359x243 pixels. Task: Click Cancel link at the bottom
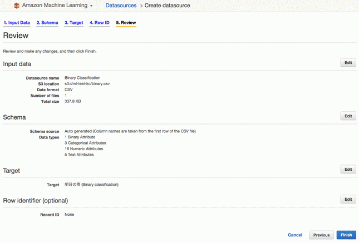(295, 235)
